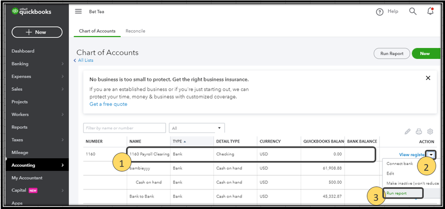Expand the Banking submenu chevron
Image resolution: width=445 pixels, height=209 pixels.
coord(62,64)
